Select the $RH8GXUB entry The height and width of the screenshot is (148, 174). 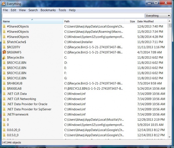tap(15, 83)
